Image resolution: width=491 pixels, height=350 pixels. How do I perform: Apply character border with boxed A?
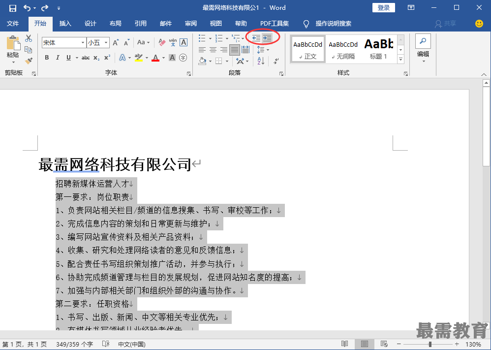[x=184, y=42]
